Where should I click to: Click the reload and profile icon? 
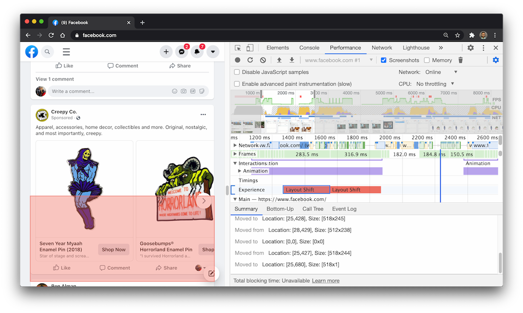(250, 60)
